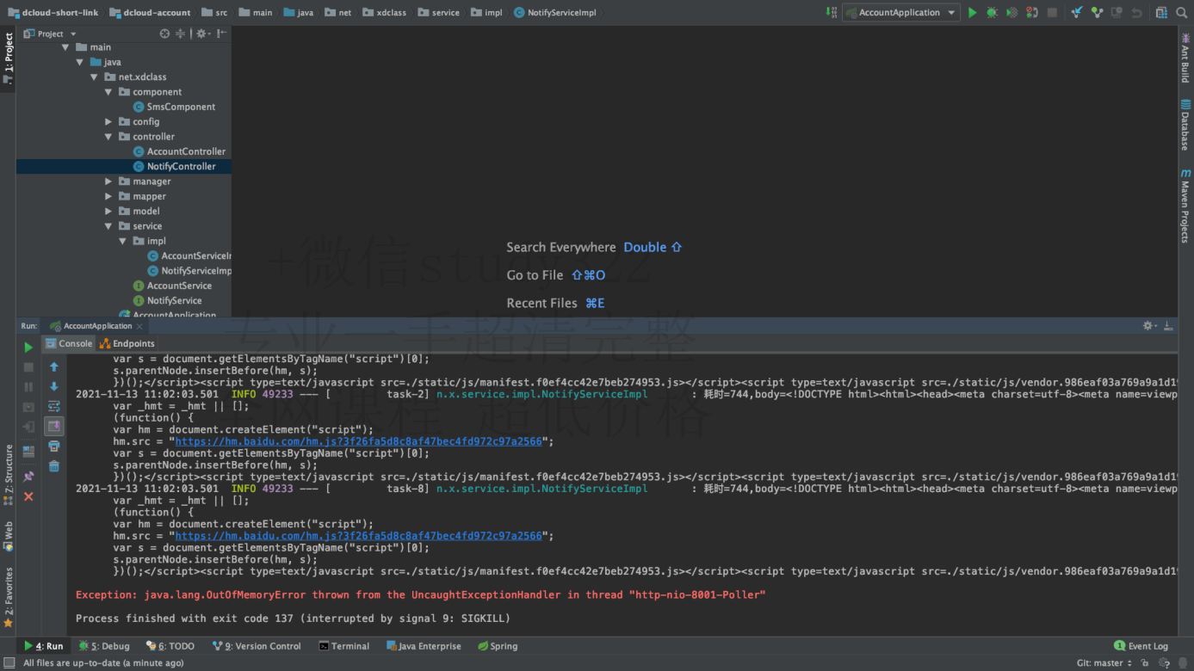Click the Debug bug icon in top toolbar
Image resolution: width=1194 pixels, height=671 pixels.
point(992,13)
